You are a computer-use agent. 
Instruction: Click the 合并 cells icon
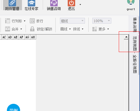(7, 29)
